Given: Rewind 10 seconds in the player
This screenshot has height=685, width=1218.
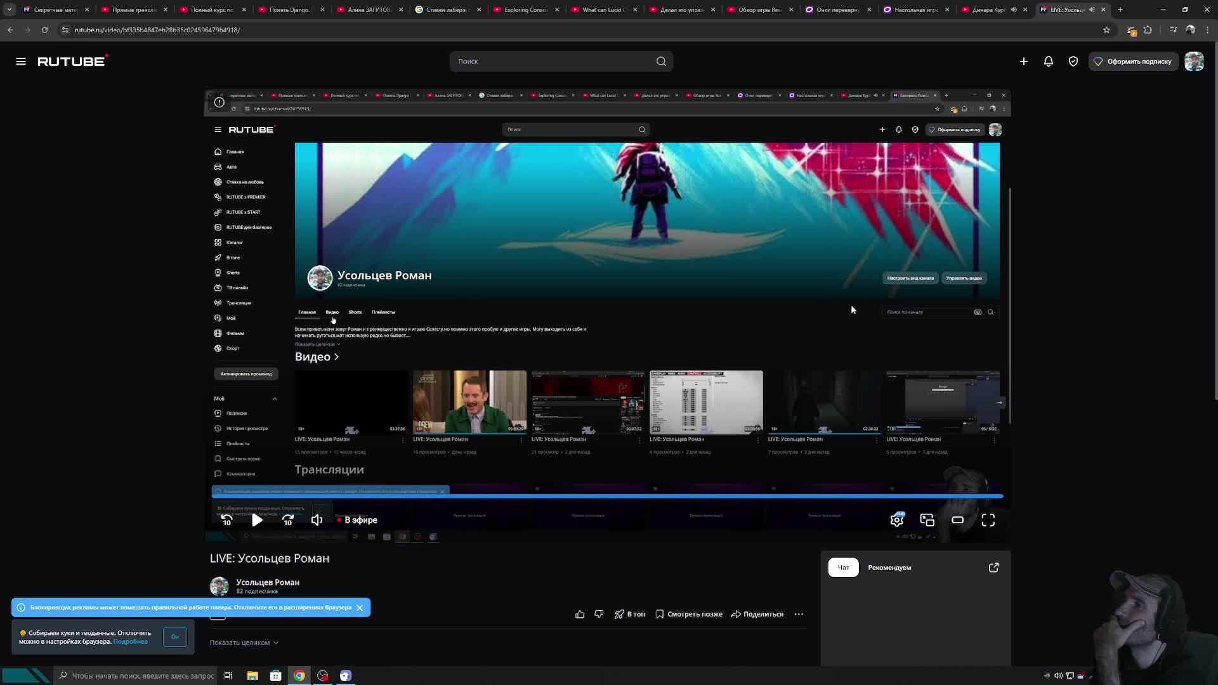Looking at the screenshot, I should pyautogui.click(x=226, y=520).
